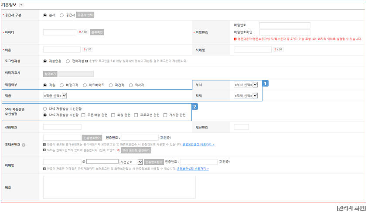Click the 공급사 선택 button
Screen dimensions: 368x212
coord(85,15)
